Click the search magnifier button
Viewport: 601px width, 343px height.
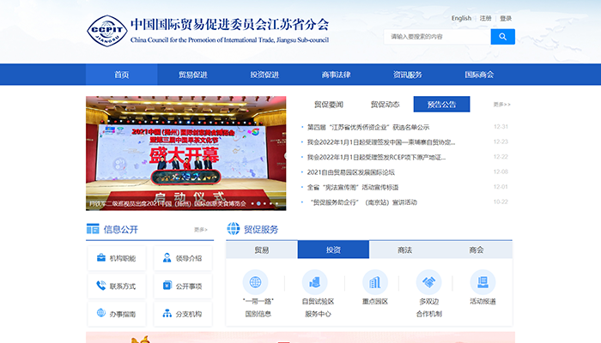point(502,37)
